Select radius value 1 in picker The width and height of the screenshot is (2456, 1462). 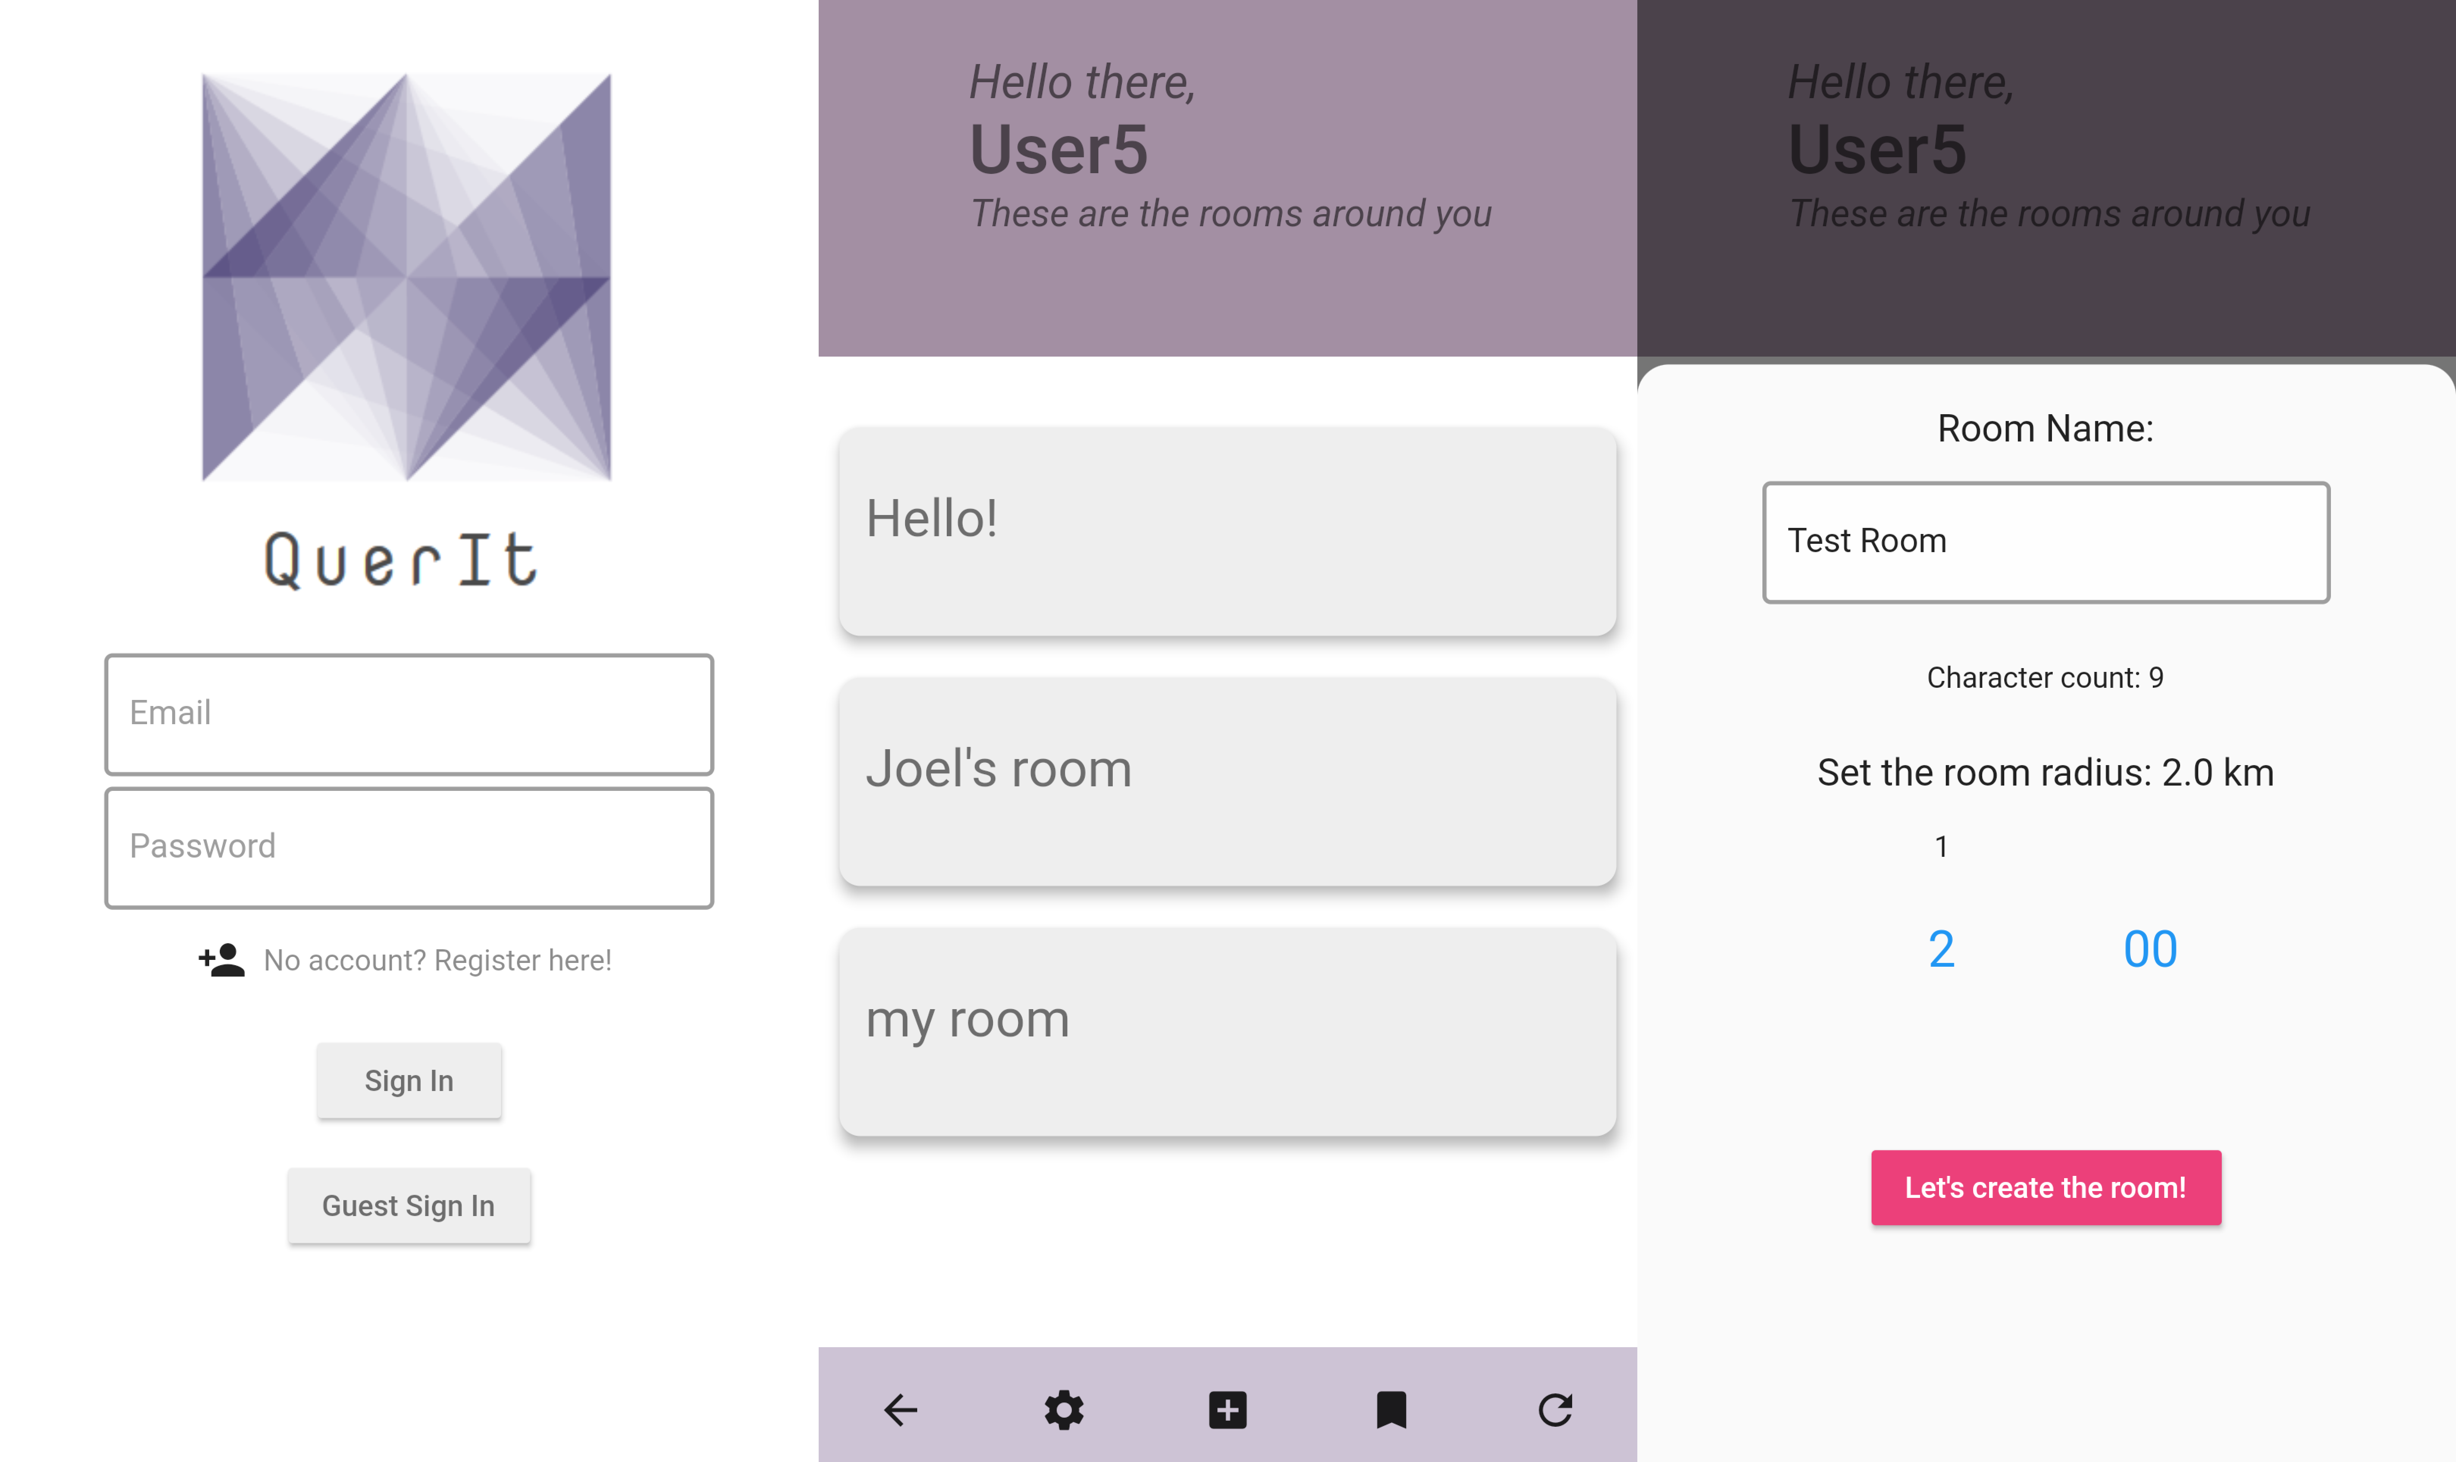1941,846
